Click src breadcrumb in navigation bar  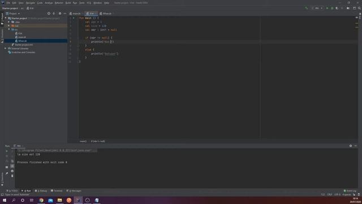(x=22, y=8)
